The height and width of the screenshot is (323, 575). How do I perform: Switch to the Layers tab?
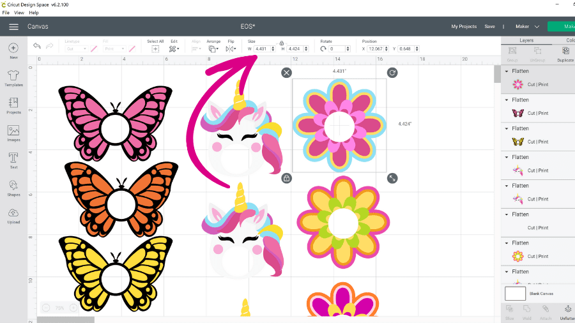[526, 40]
